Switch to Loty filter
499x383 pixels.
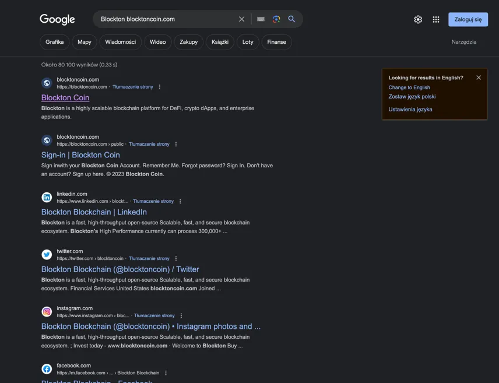click(248, 42)
